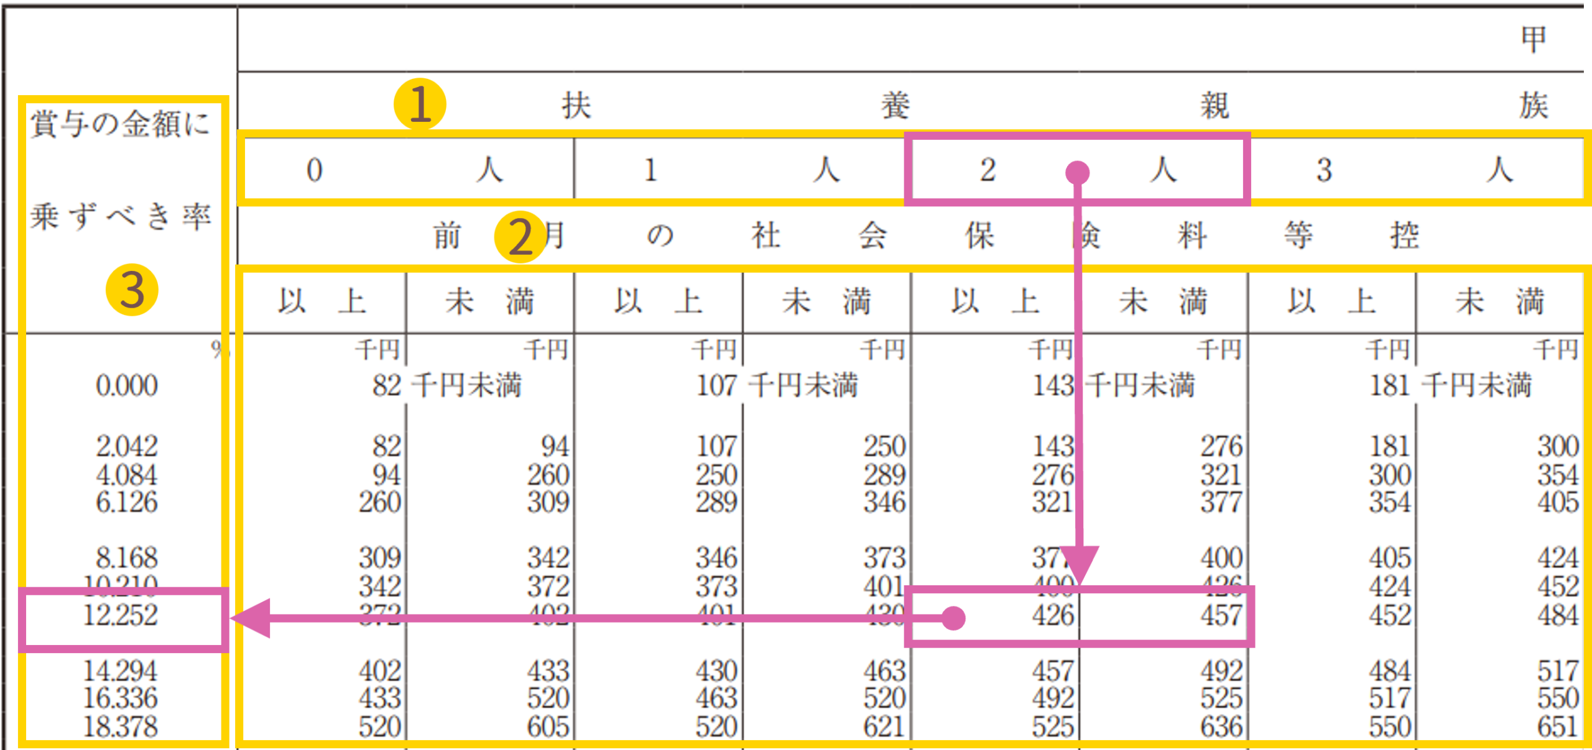Click 107 in the 2.042 row
The image size is (1592, 750).
coord(716,446)
